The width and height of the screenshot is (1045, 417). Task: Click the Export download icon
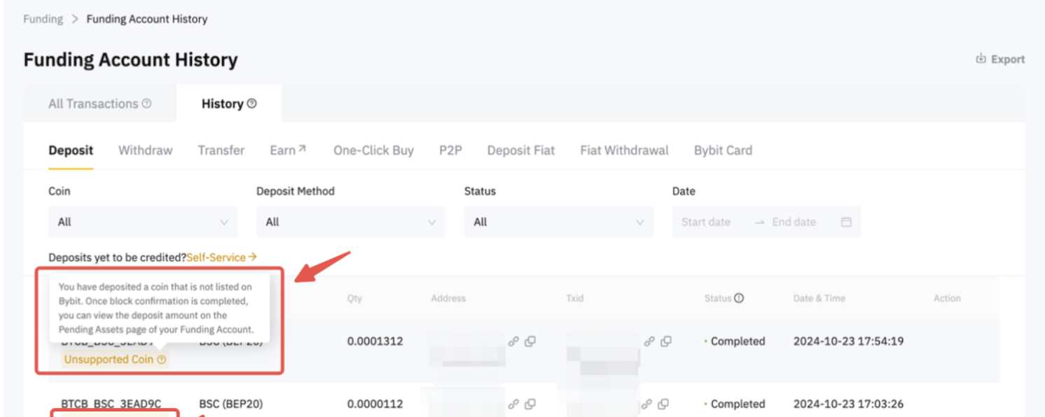pos(981,59)
